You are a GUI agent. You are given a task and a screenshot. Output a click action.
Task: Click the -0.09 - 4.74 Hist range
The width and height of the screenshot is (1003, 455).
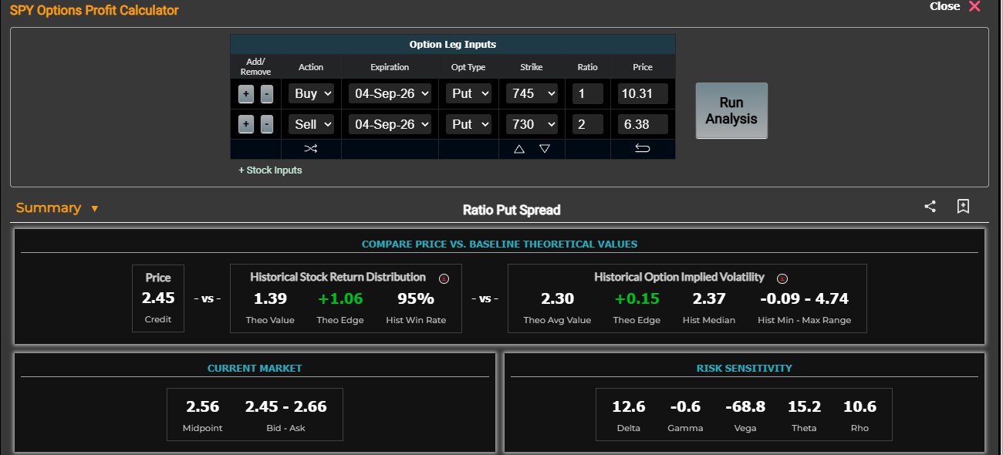click(x=804, y=298)
